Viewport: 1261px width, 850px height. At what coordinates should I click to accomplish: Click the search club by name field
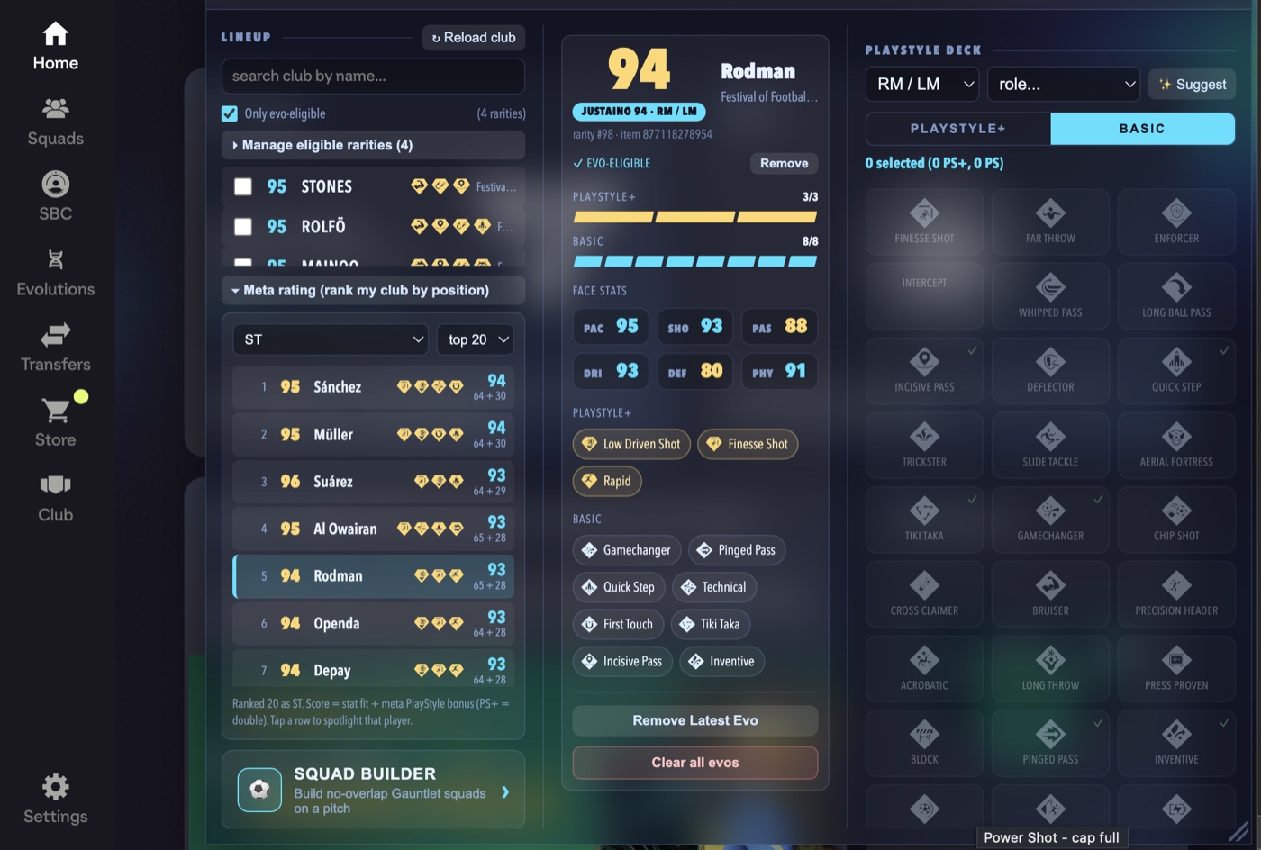(373, 76)
